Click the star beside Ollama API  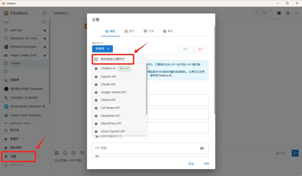pyautogui.click(x=96, y=100)
